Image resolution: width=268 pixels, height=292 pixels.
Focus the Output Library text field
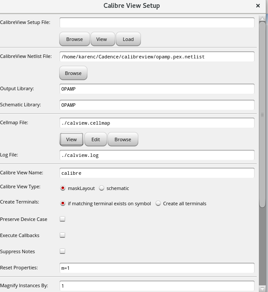coord(157,89)
